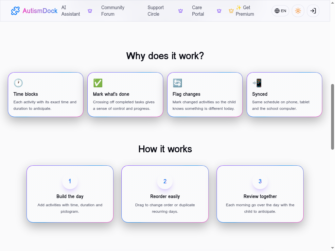
Task: Click the crown icon beside AI Assistant
Action: pyautogui.click(x=90, y=11)
